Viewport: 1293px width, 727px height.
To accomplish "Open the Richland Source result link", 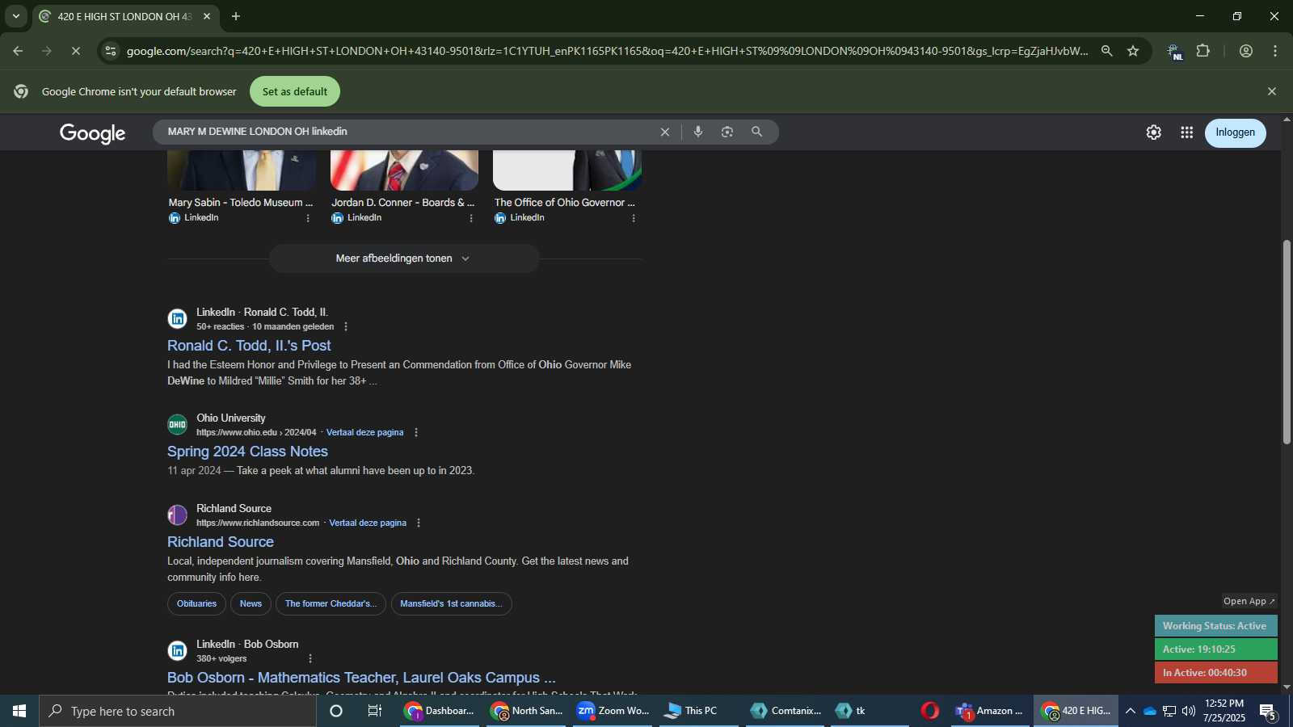I will click(x=221, y=542).
